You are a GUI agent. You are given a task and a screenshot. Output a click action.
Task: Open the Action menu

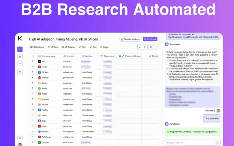point(104,47)
